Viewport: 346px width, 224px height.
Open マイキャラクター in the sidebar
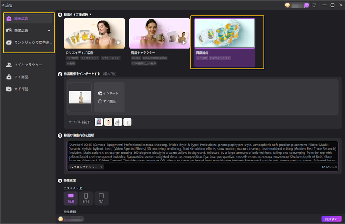coord(24,65)
